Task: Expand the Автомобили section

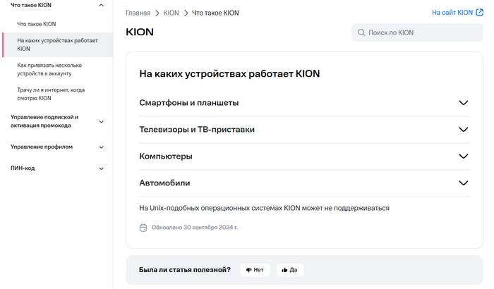Action: [463, 183]
